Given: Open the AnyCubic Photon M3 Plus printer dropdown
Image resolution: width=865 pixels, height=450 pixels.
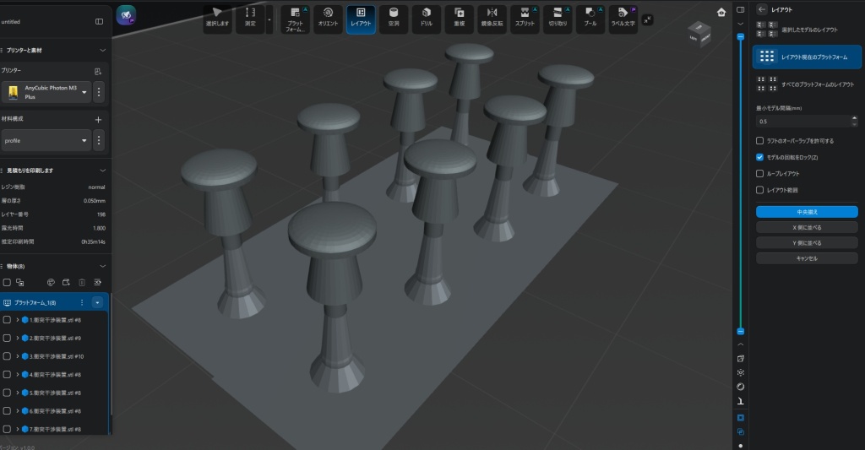Looking at the screenshot, I should (84, 92).
